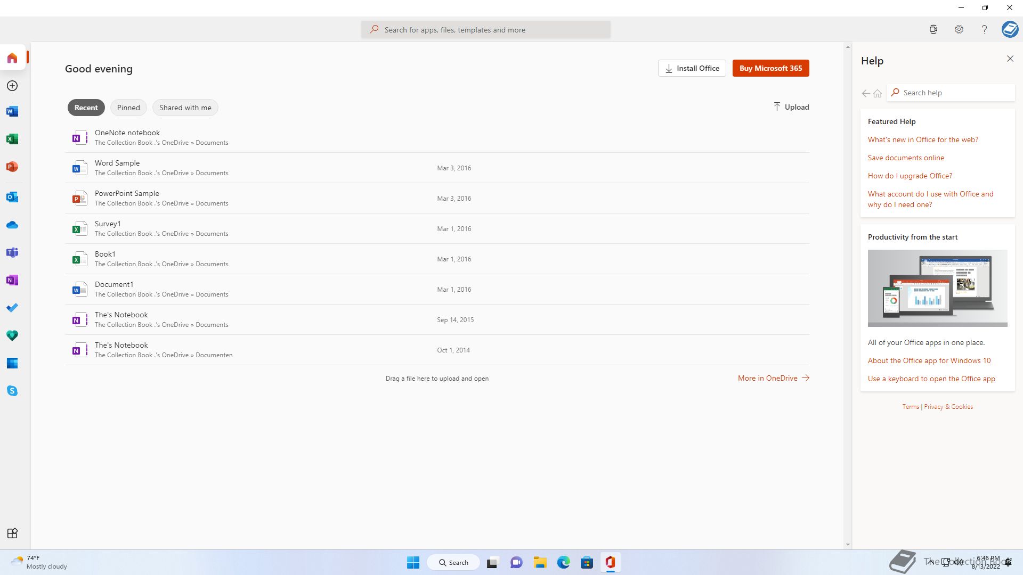Close the Help pane
Viewport: 1023px width, 575px height.
tap(1010, 59)
